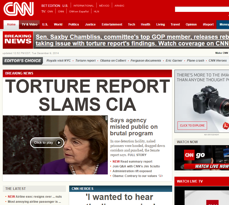Play the torture report video
Image resolution: width=229 pixels, height=205 pixels.
tap(47, 142)
